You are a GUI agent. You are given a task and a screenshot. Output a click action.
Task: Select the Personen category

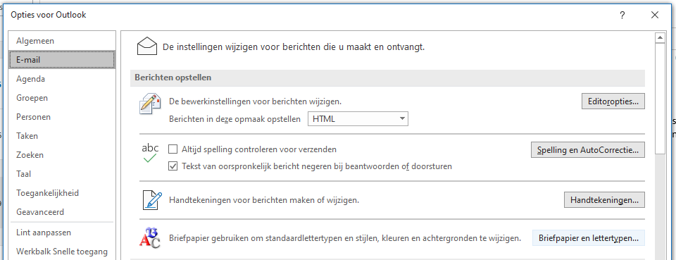33,117
